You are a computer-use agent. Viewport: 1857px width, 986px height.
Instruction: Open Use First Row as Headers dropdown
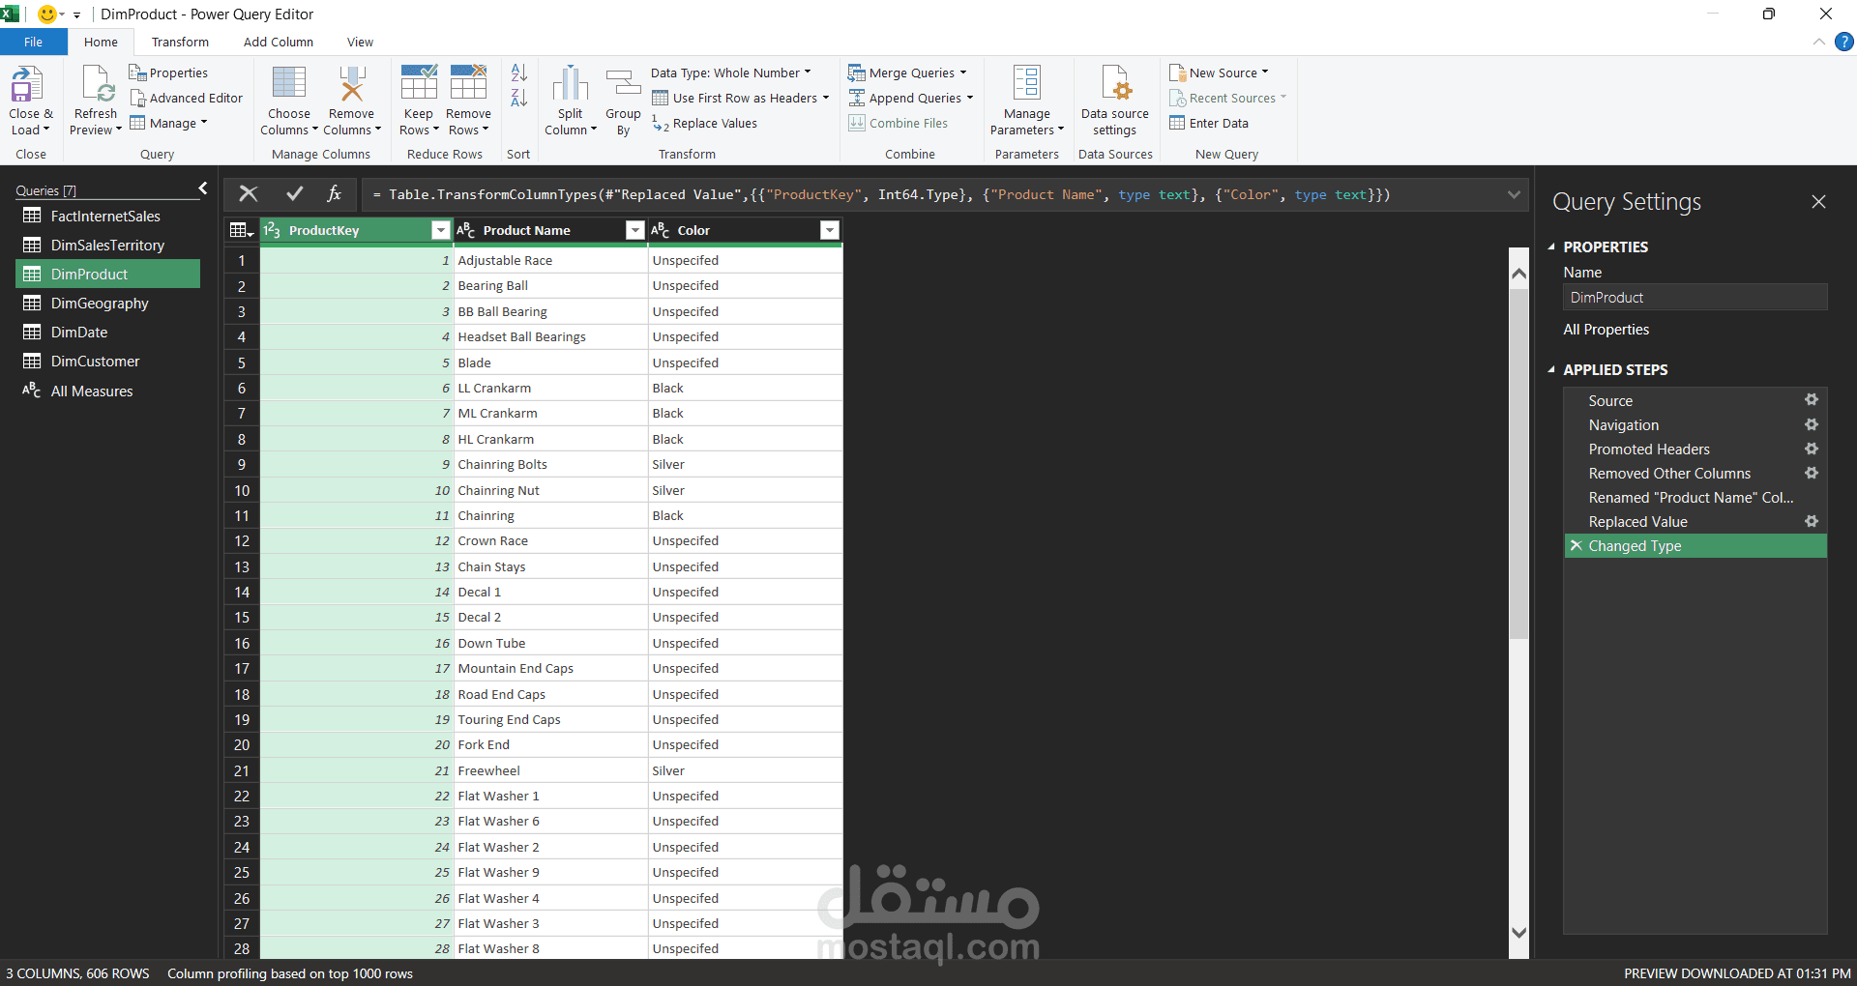[741, 98]
